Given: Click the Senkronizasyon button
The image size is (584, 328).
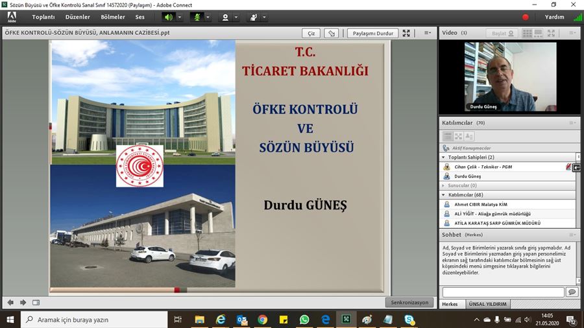Looking at the screenshot, I should (409, 302).
